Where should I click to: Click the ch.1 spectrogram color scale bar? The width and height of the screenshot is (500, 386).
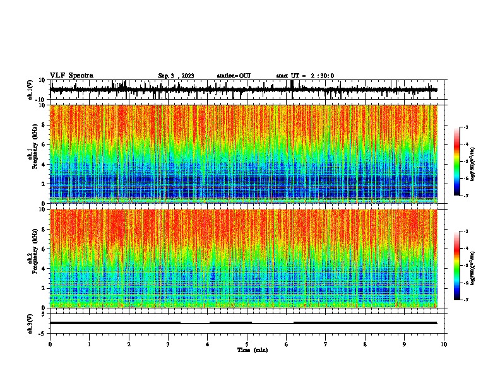coord(456,161)
